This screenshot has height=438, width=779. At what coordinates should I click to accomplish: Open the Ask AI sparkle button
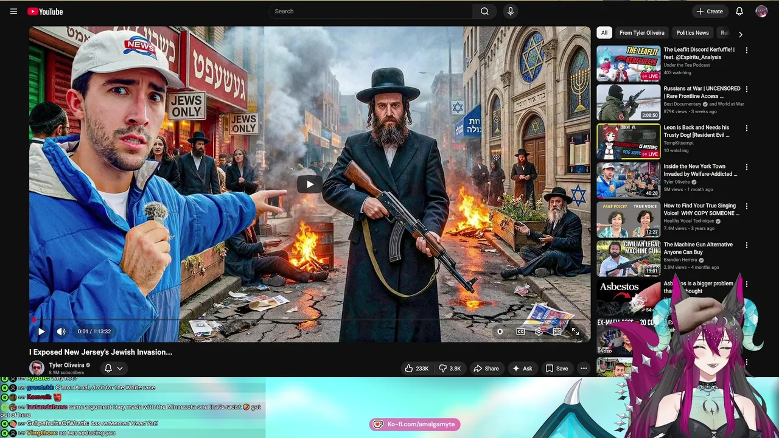pyautogui.click(x=522, y=368)
